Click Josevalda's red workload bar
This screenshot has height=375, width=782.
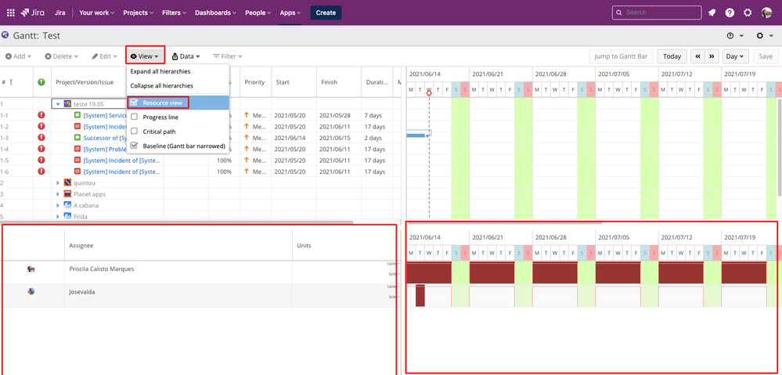point(420,295)
